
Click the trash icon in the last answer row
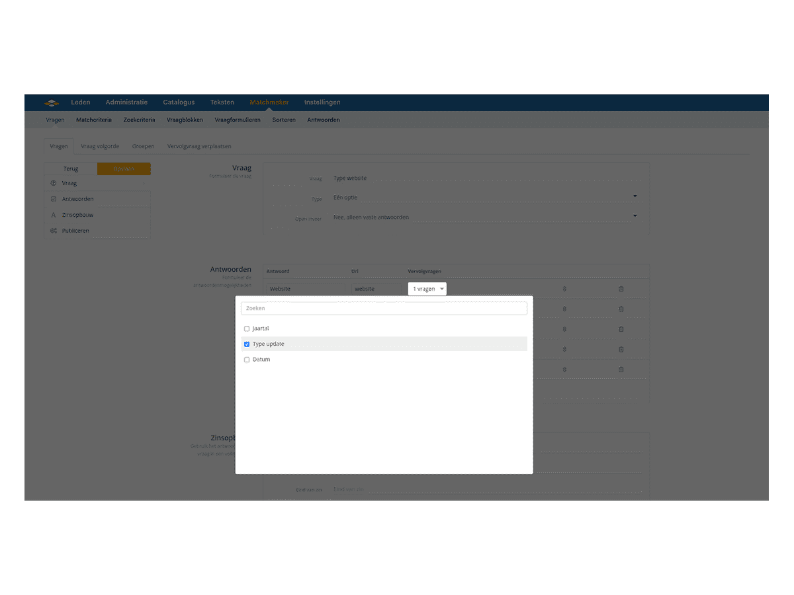621,370
